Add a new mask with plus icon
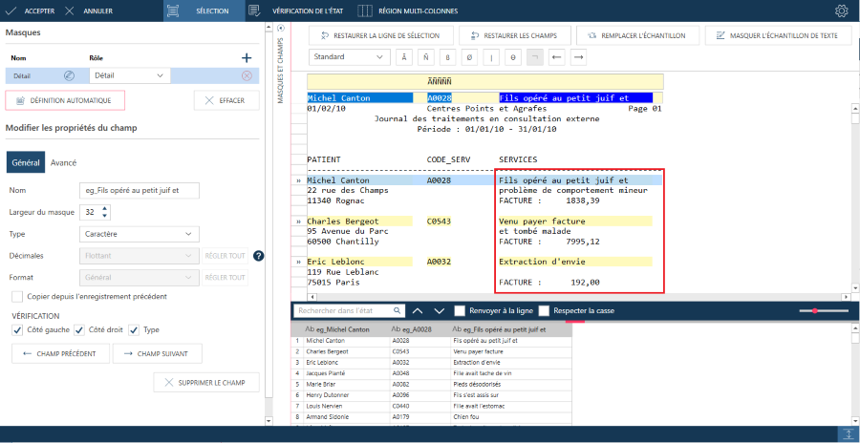The height and width of the screenshot is (443, 860). tap(247, 57)
